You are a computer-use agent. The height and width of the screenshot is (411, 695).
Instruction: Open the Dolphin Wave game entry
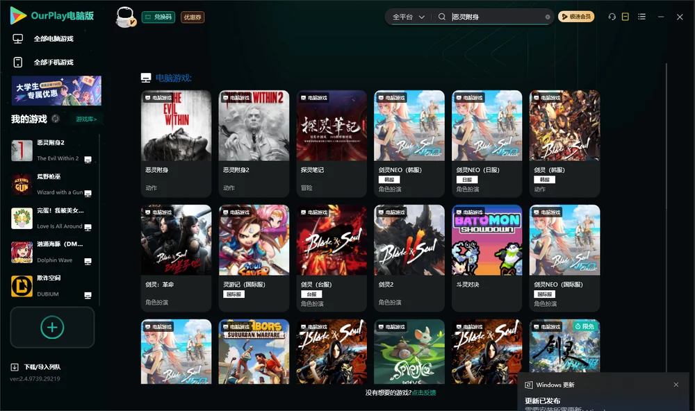pos(52,253)
